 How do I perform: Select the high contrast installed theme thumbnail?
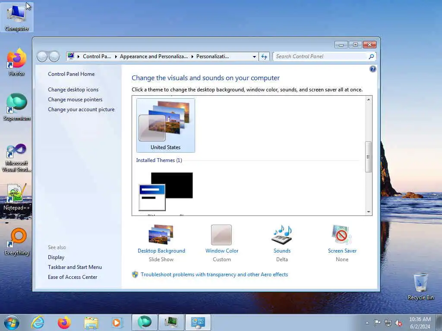[166, 191]
